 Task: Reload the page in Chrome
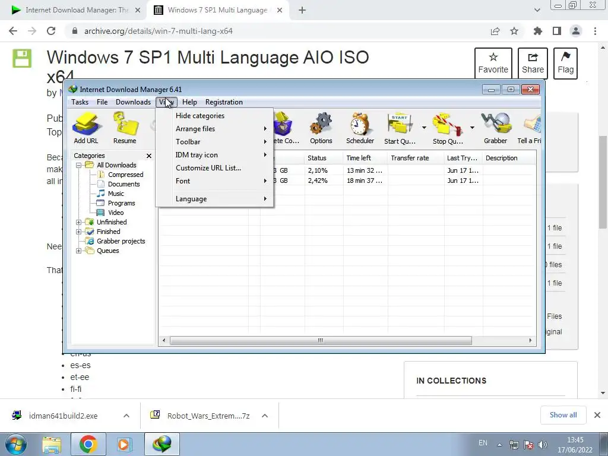[51, 31]
